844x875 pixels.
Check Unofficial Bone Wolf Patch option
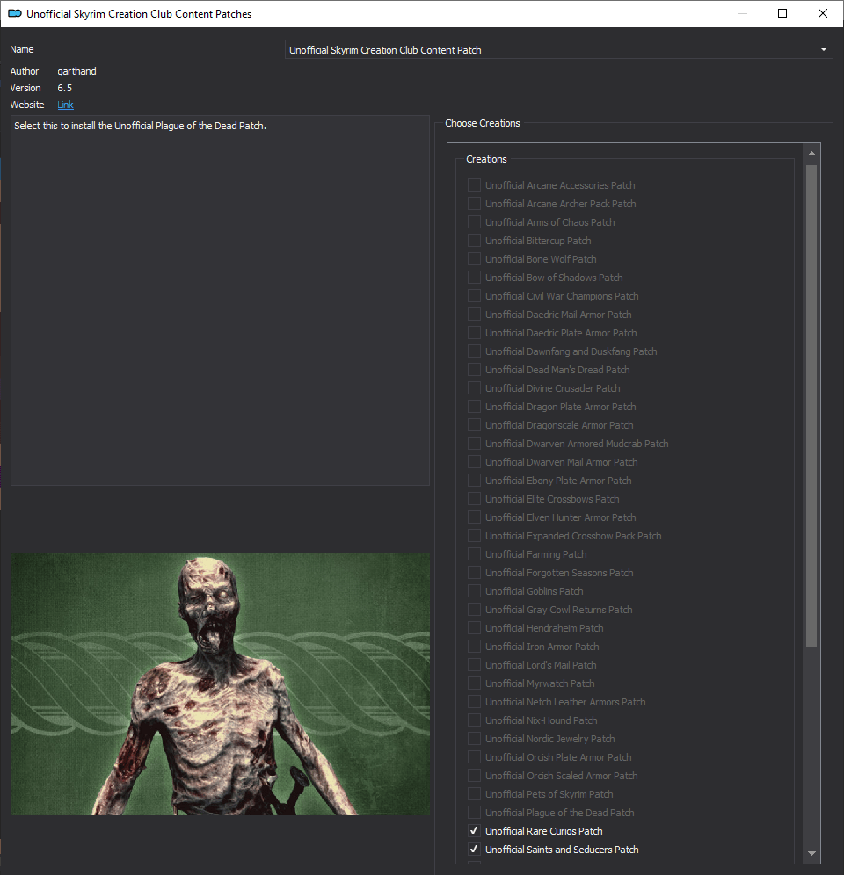coord(474,258)
